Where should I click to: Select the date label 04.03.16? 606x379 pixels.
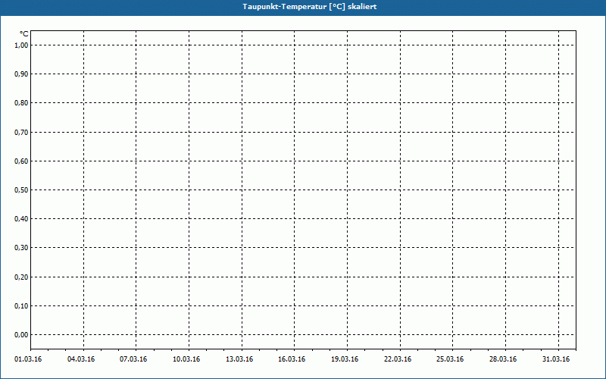[81, 359]
